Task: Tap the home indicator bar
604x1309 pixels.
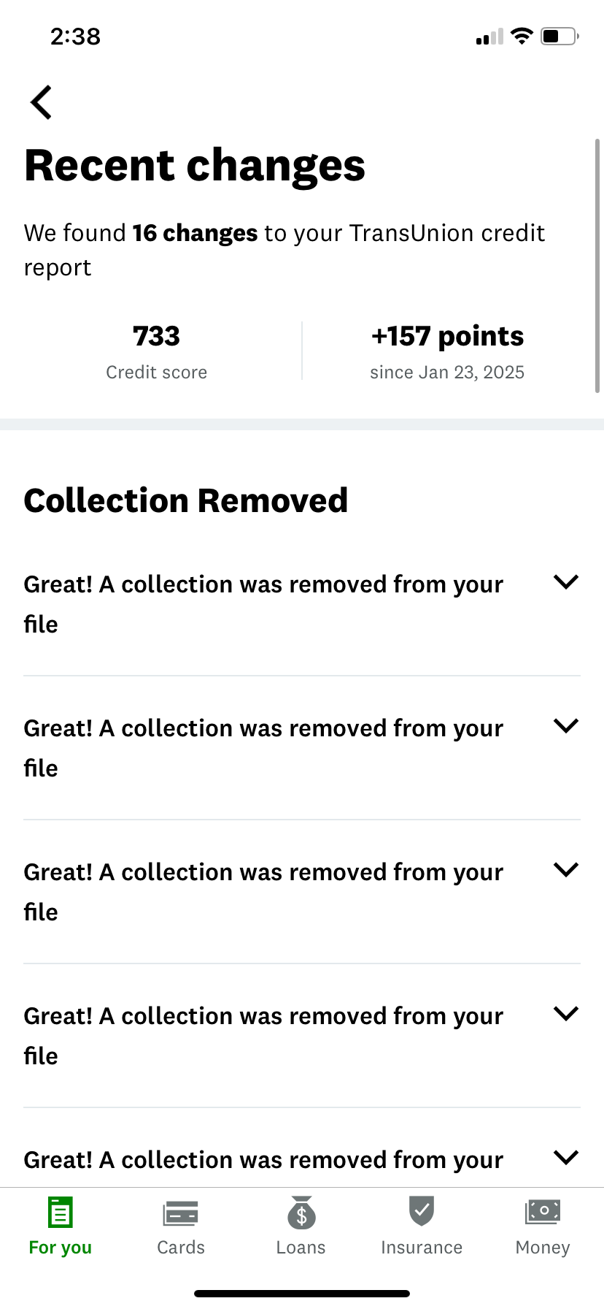Action: tap(302, 1293)
